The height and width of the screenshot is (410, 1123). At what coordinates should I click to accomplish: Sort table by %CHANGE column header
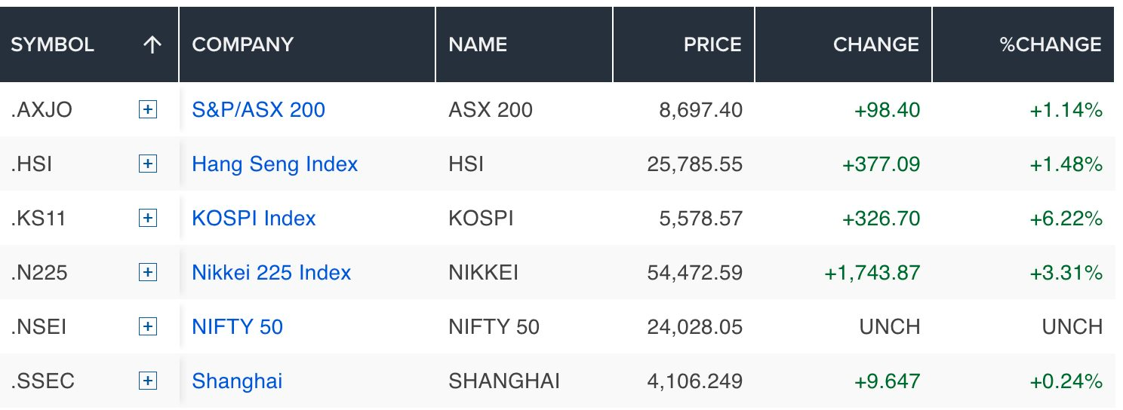pos(1051,45)
